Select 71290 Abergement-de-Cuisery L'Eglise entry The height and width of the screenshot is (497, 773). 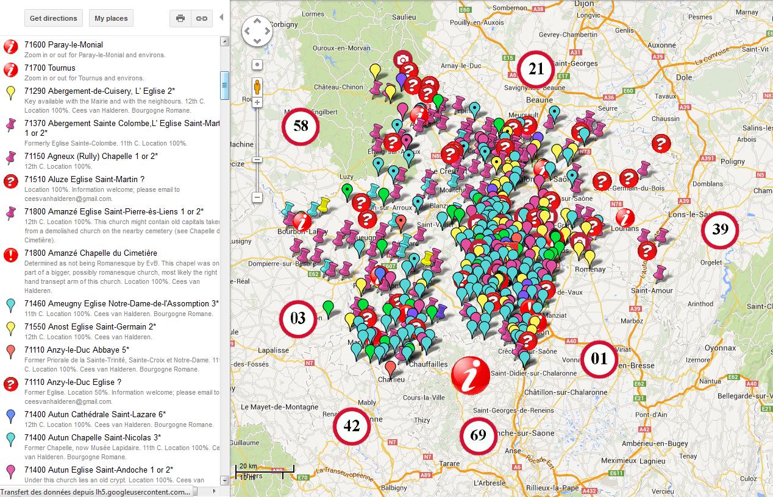(x=100, y=91)
